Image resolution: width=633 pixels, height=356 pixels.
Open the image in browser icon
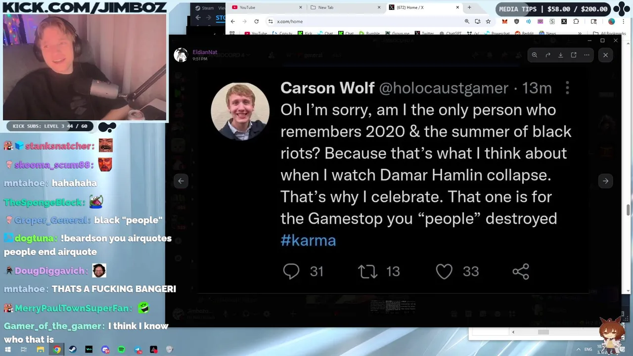pos(574,55)
